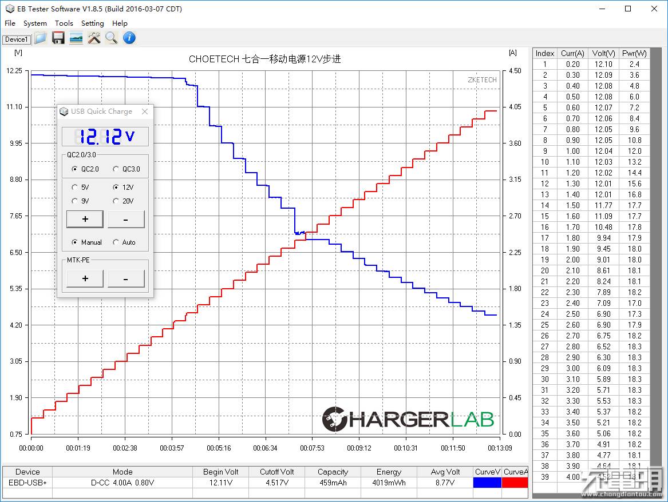Open the settings wrench tools icon
Viewport: 668px width, 502px height.
(94, 38)
